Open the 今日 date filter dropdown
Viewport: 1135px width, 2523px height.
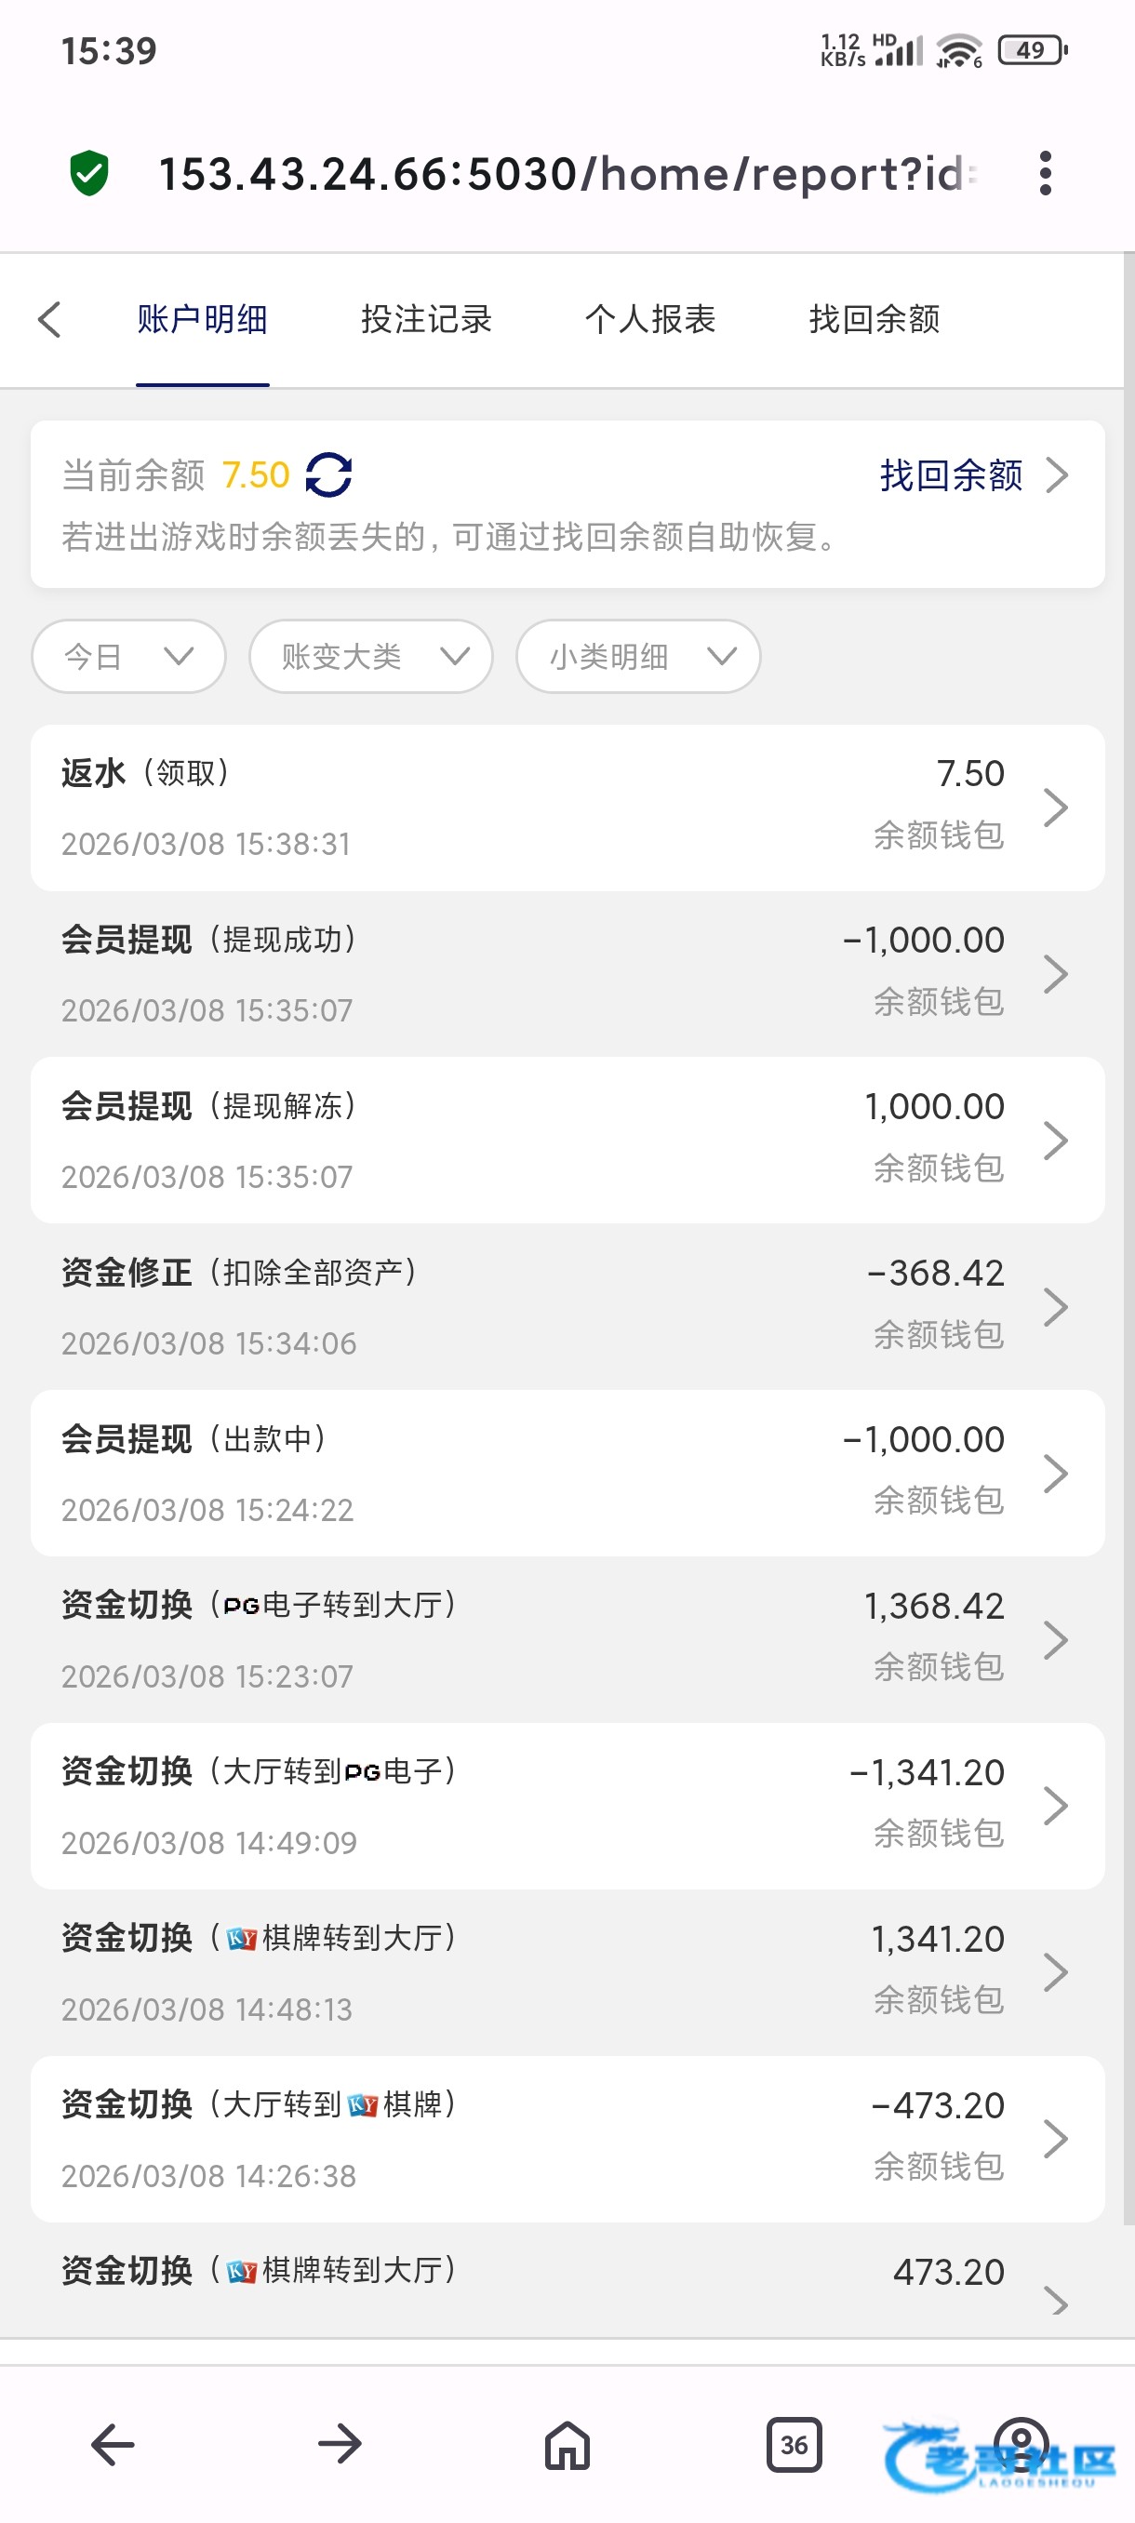[128, 656]
